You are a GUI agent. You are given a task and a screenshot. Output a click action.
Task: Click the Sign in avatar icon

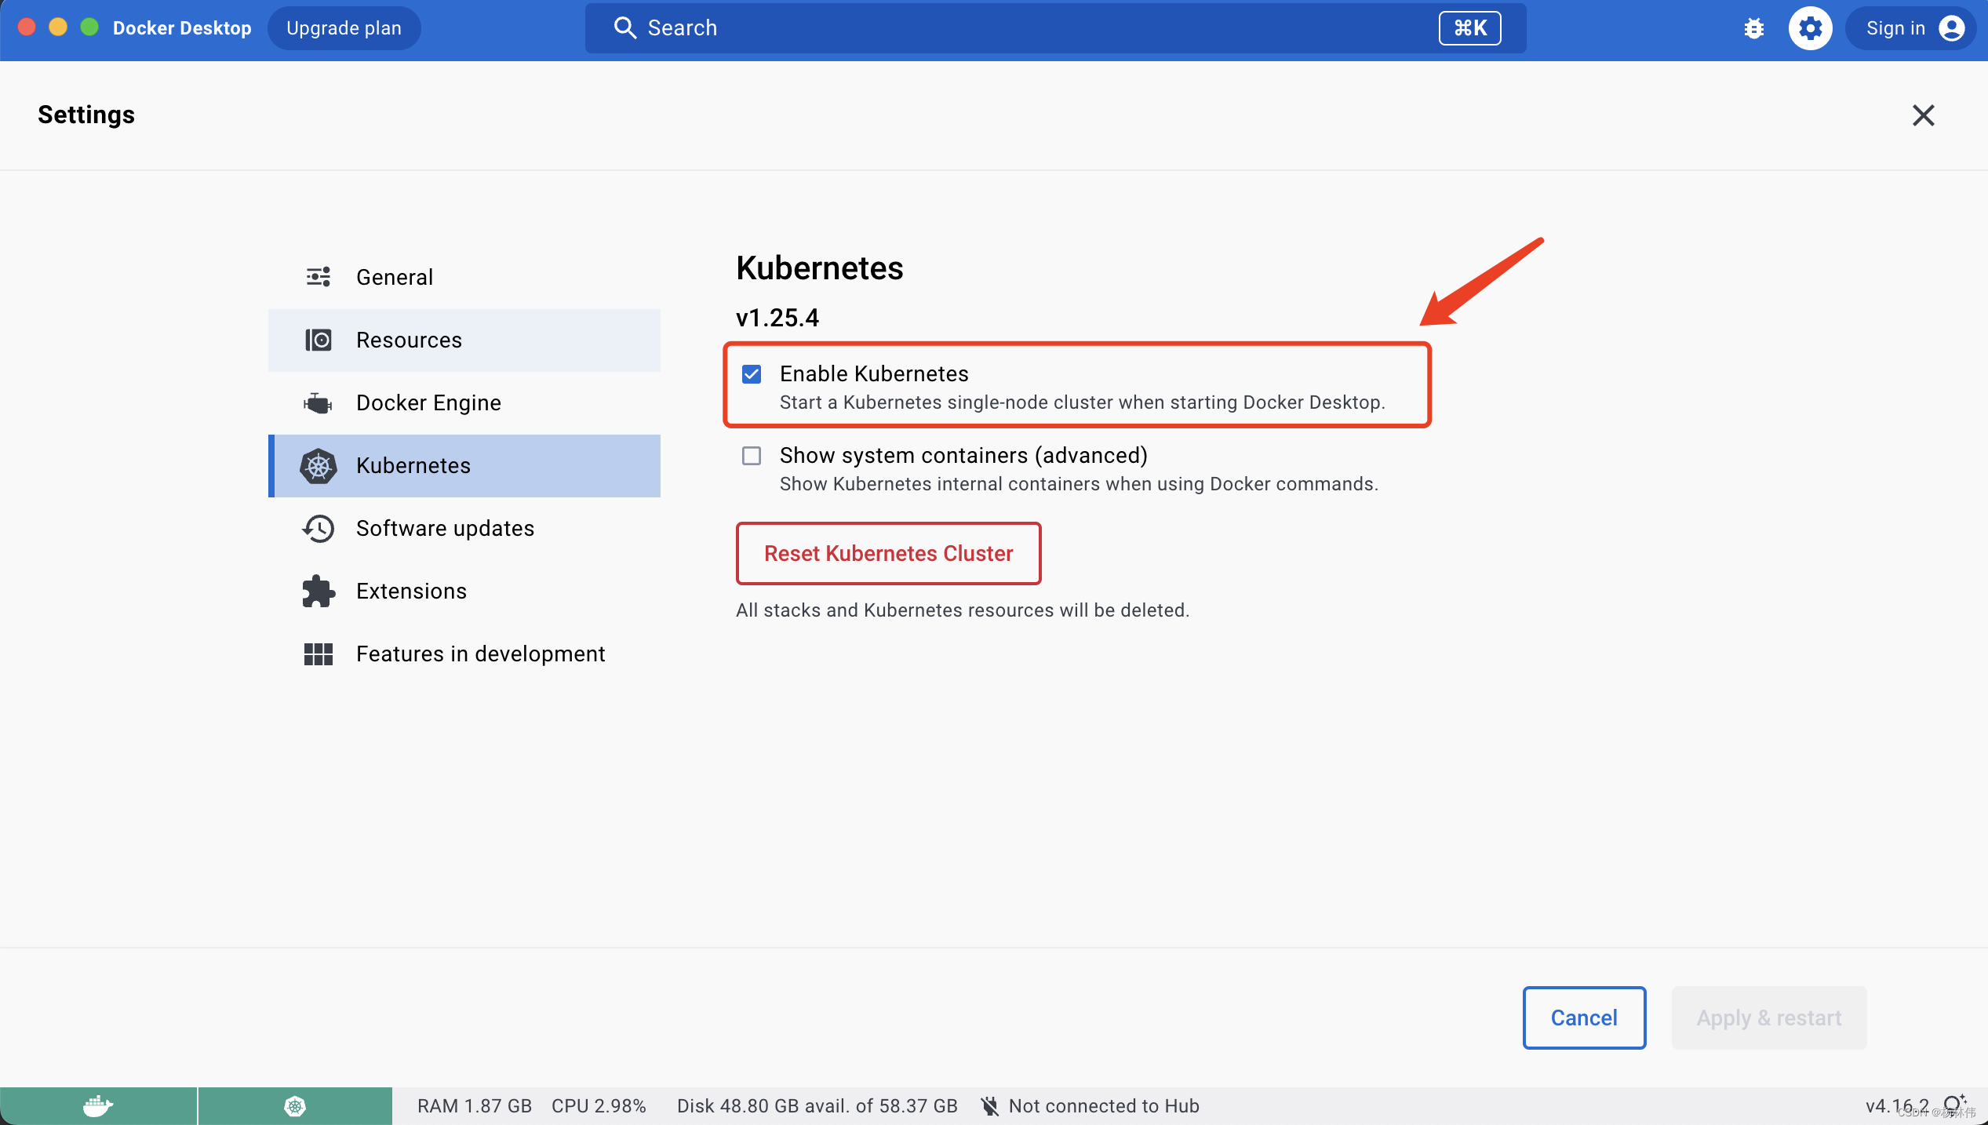tap(1952, 27)
